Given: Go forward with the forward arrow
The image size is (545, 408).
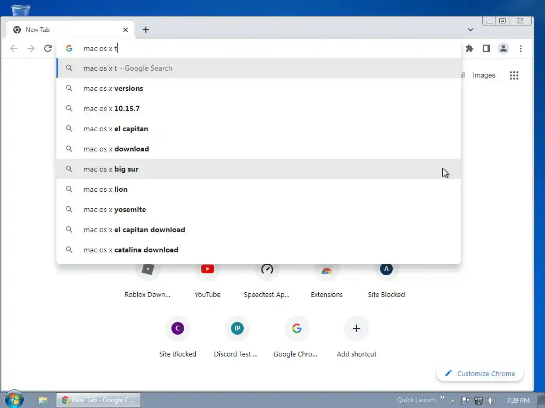Looking at the screenshot, I should click(31, 48).
